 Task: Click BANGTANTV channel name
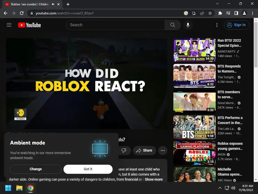227,52
